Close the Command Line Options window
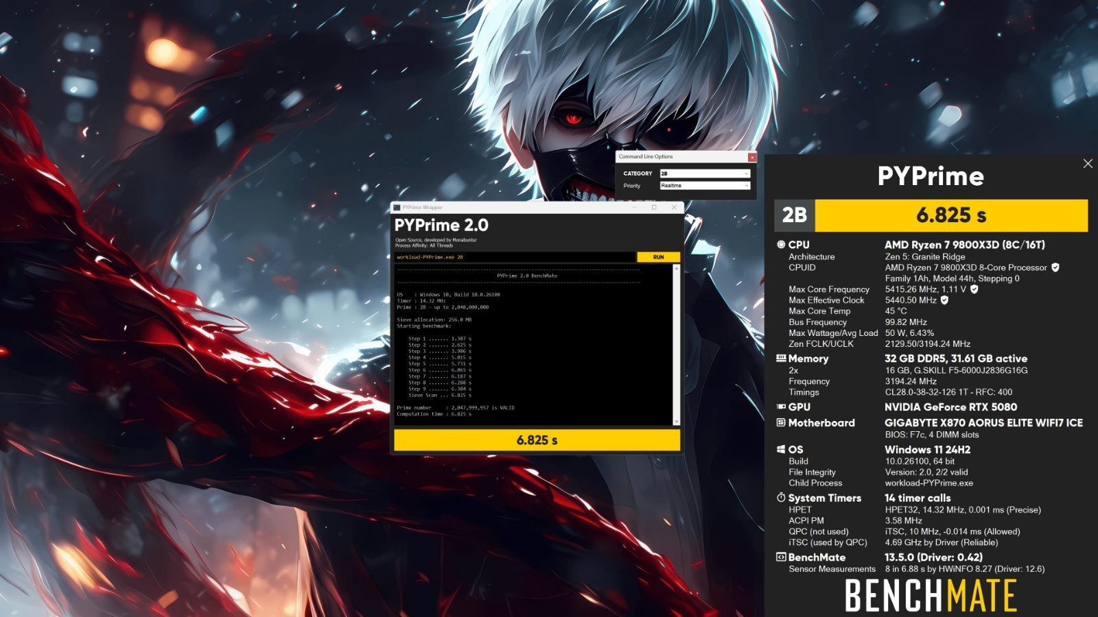 point(752,157)
